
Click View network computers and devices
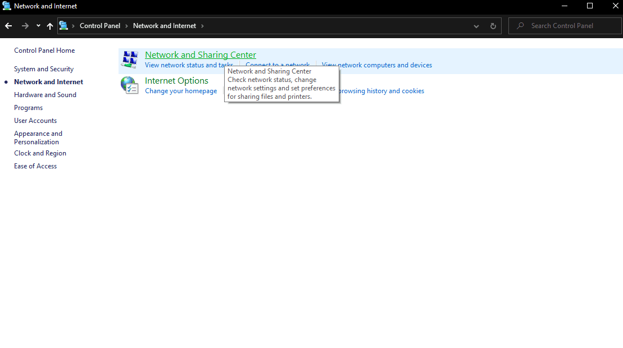coord(376,65)
